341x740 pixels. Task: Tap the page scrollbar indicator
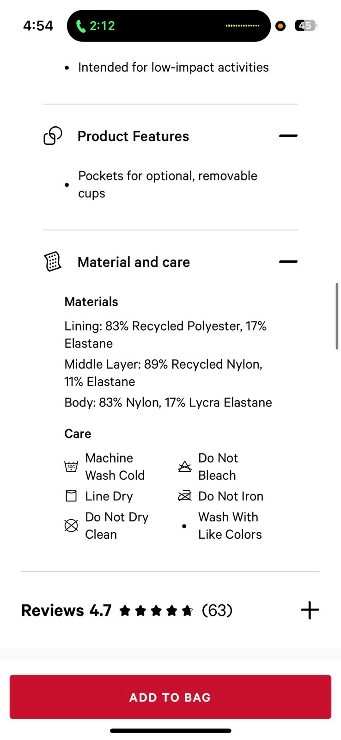(x=337, y=316)
